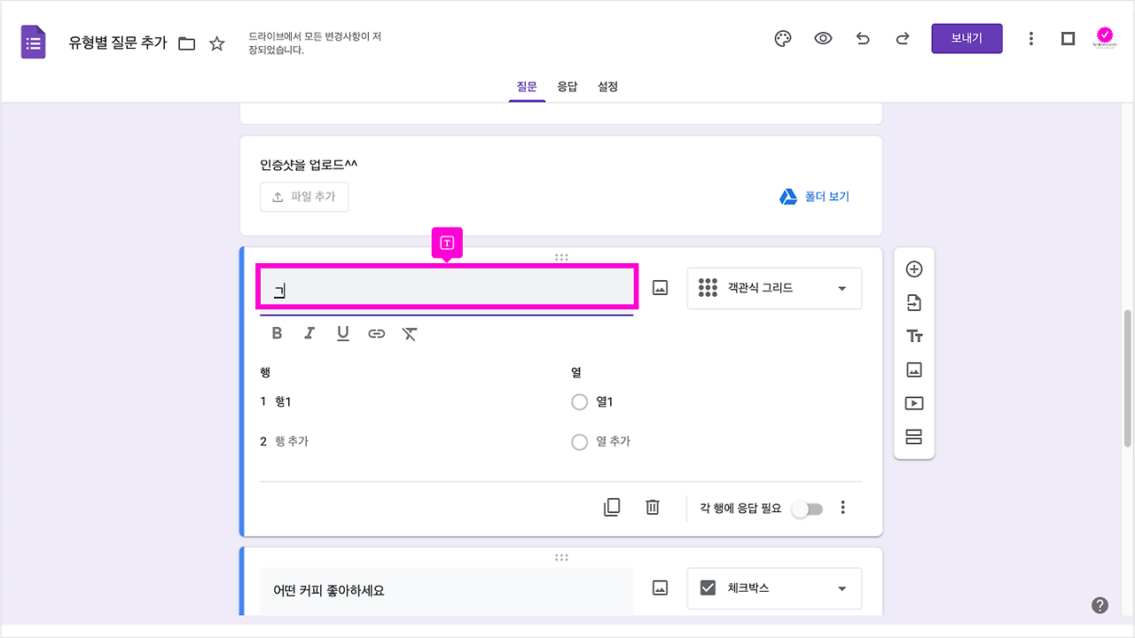Clear formatting with the remove-formatting icon
This screenshot has width=1135, height=638.
[x=409, y=333]
